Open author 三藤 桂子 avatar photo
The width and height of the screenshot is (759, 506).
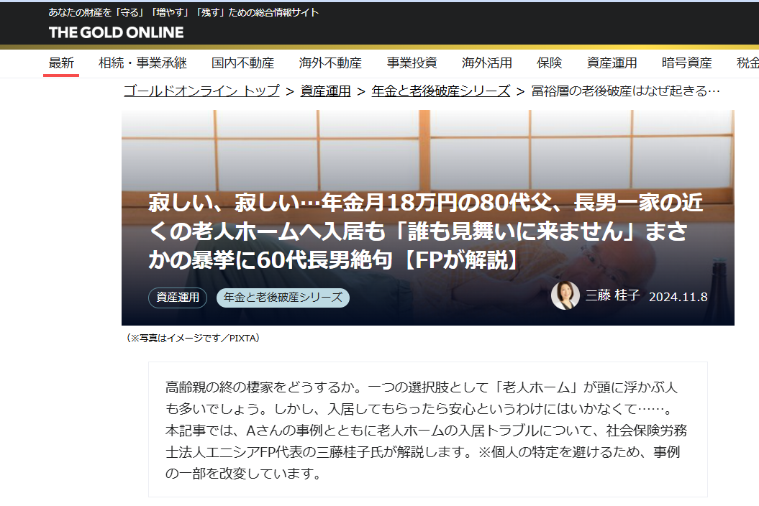point(565,295)
